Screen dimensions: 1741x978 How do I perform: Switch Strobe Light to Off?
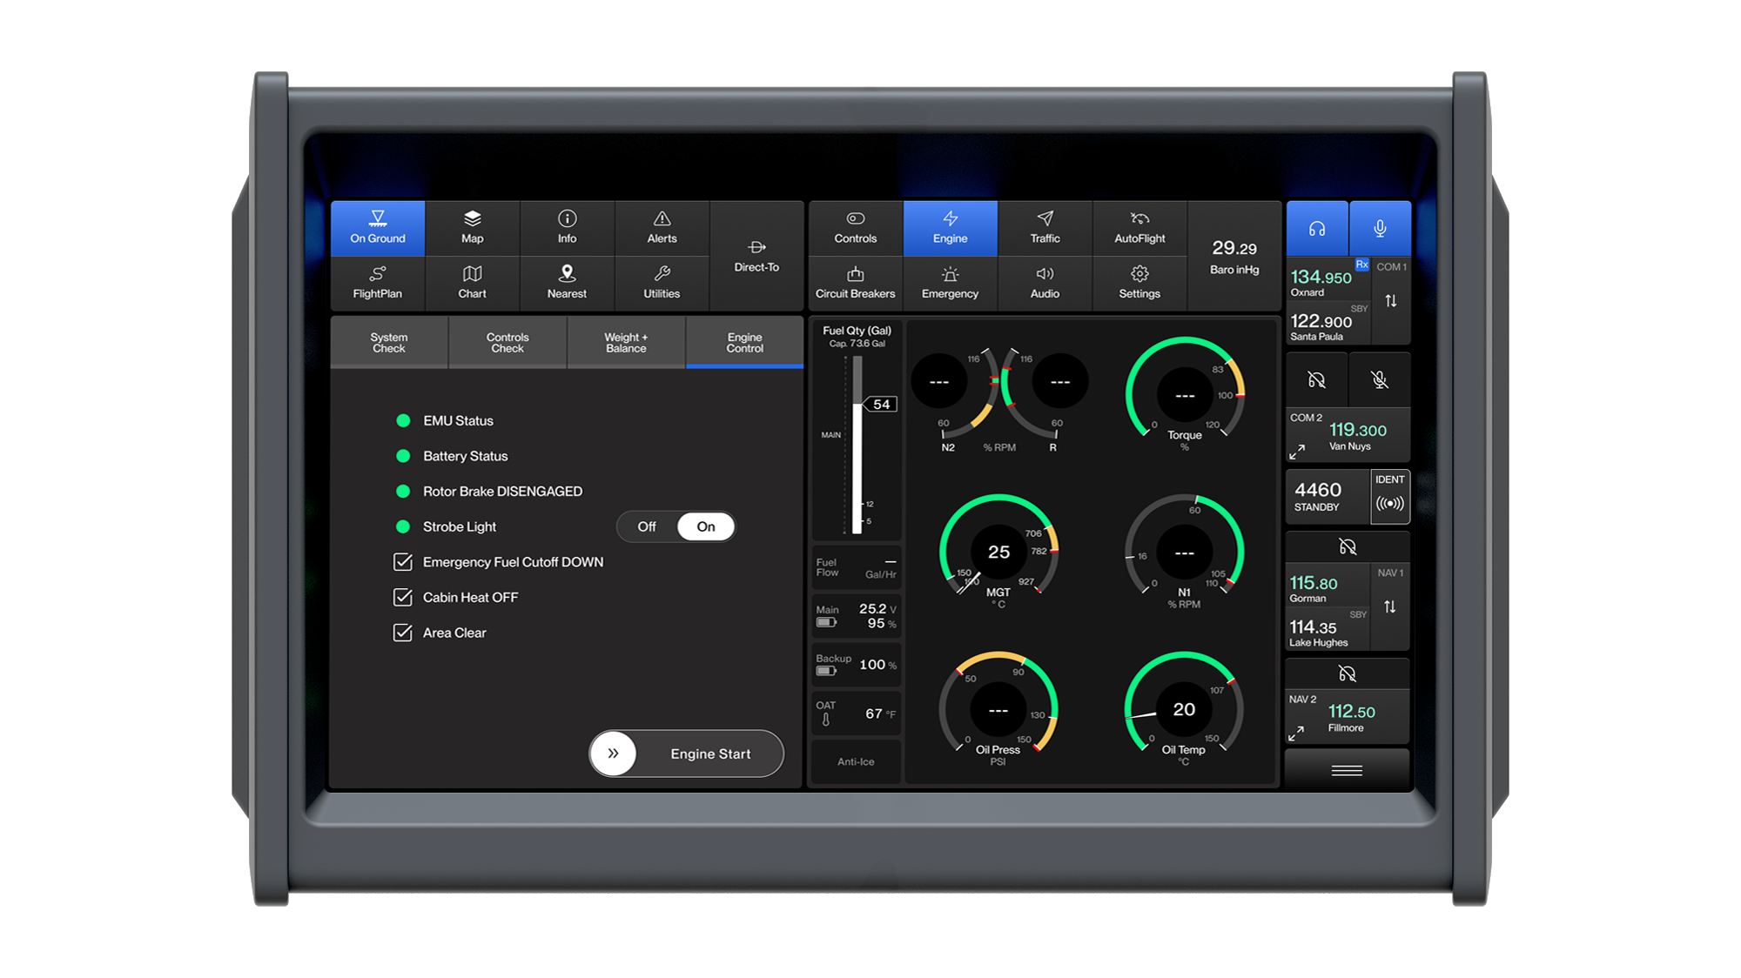click(647, 526)
